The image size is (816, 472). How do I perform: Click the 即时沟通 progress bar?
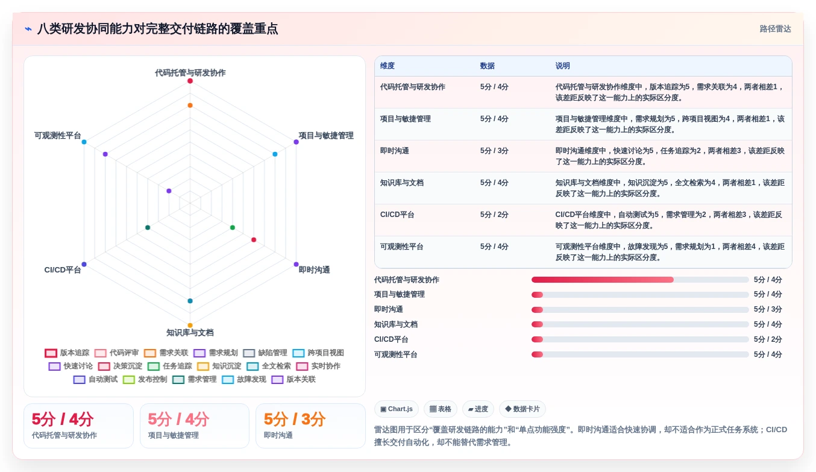[640, 310]
